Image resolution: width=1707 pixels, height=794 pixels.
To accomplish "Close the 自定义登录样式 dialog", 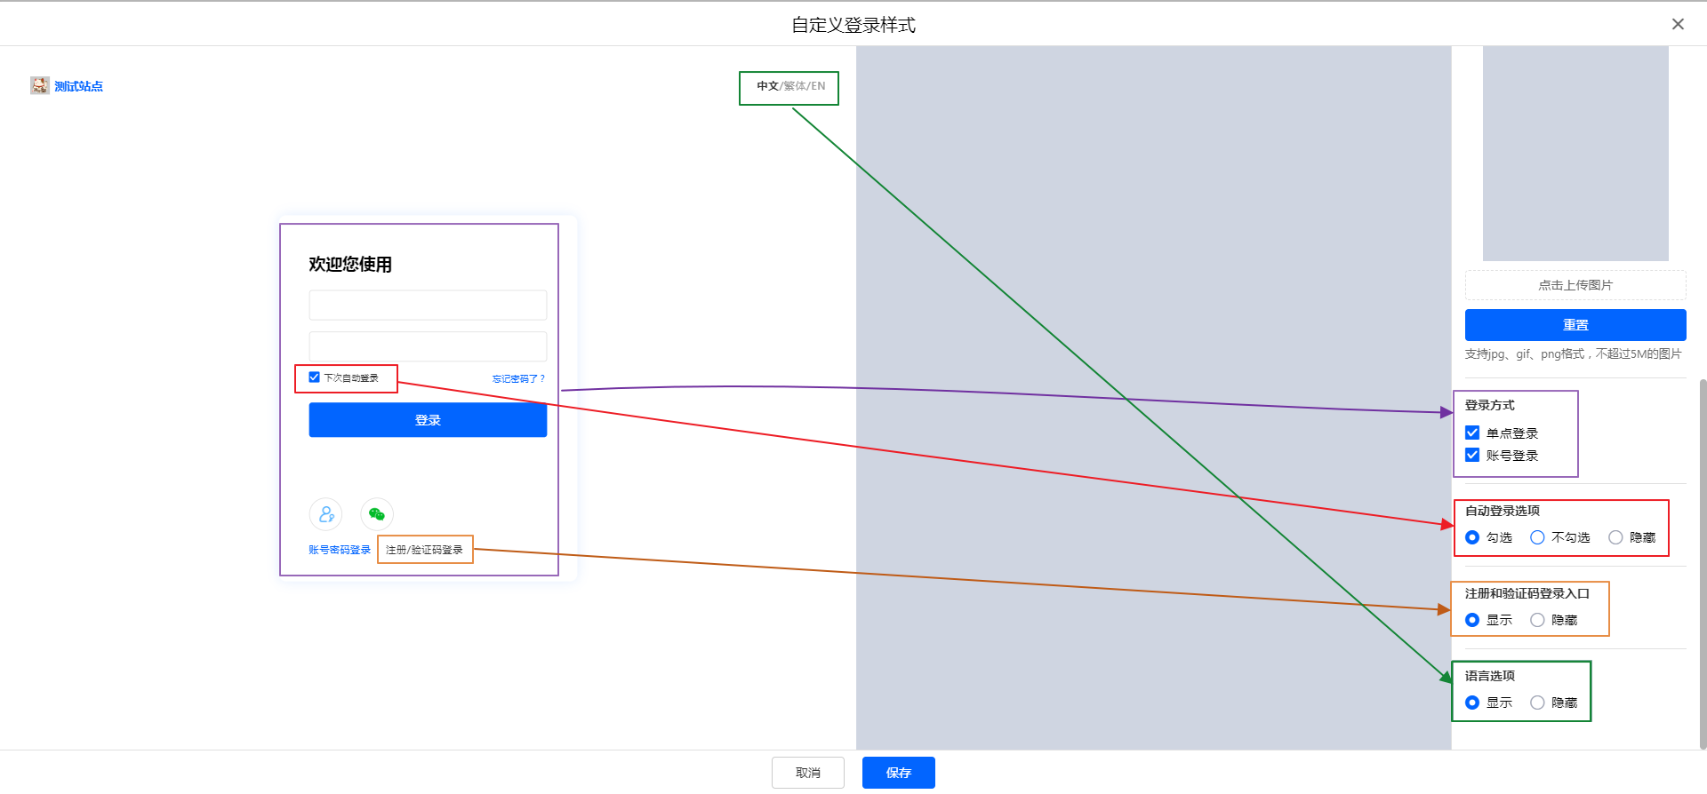I will (x=1678, y=24).
